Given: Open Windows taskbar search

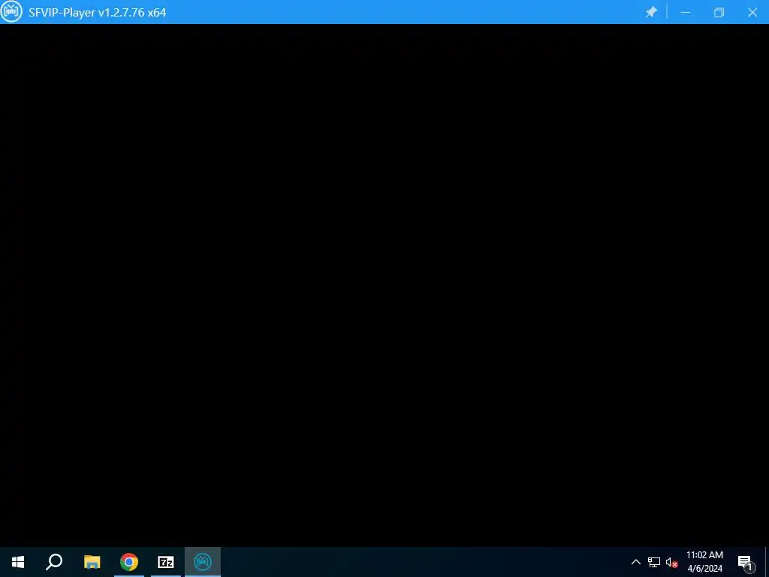Looking at the screenshot, I should tap(54, 562).
